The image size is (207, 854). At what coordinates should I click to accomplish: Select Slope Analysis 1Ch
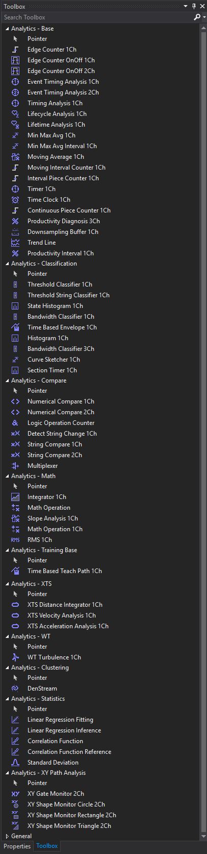coord(53,518)
